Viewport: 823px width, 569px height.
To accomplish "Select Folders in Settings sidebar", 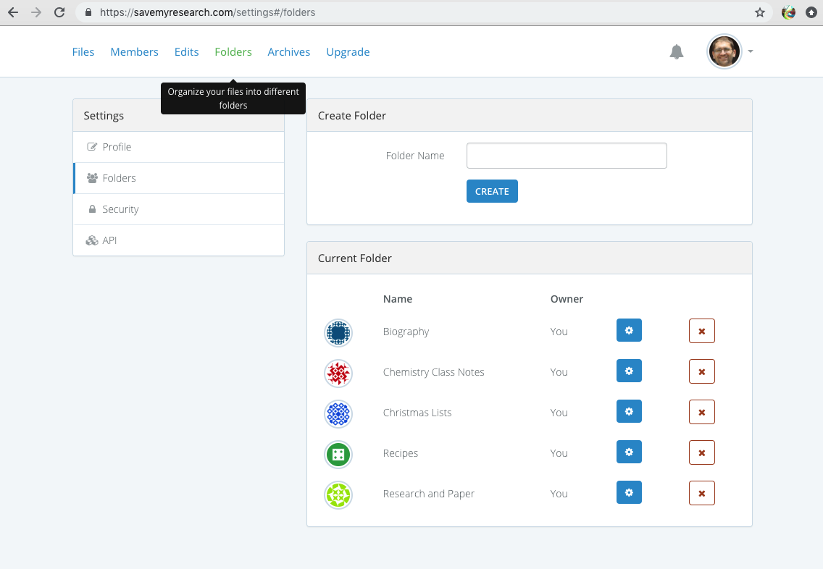I will point(179,178).
